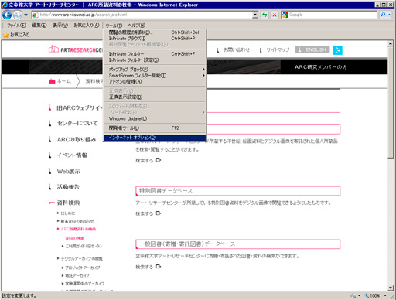Click the vertical scrollbar thumb
The width and height of the screenshot is (396, 300).
391,102
